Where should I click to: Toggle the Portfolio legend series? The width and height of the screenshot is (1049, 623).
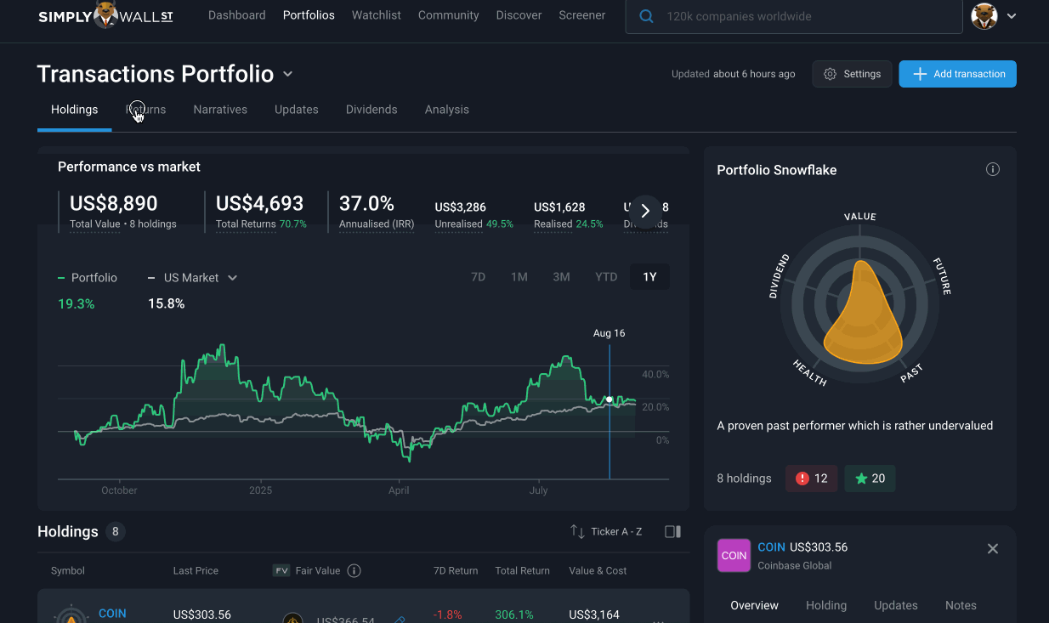(88, 278)
